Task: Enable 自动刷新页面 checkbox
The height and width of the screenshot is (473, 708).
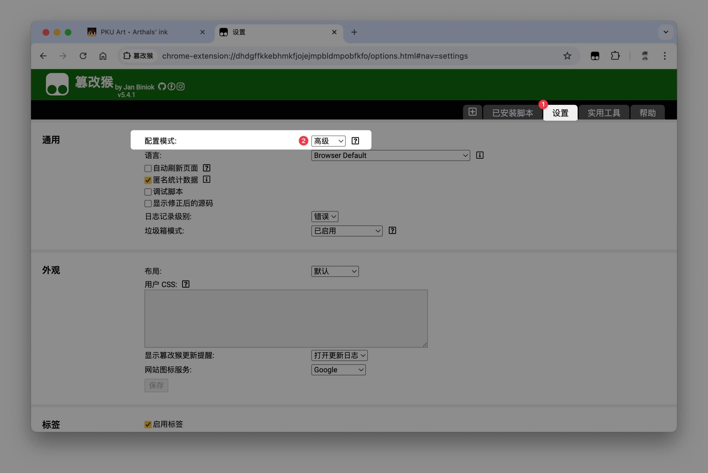Action: [148, 168]
